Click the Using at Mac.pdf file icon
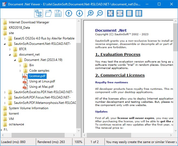This screenshot has height=146, width=178. [25, 87]
